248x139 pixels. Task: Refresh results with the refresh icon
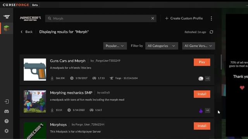pos(211,32)
